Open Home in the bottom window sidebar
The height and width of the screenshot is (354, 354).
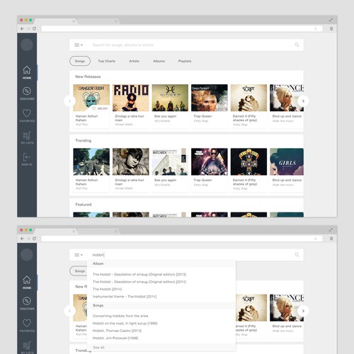(27, 282)
